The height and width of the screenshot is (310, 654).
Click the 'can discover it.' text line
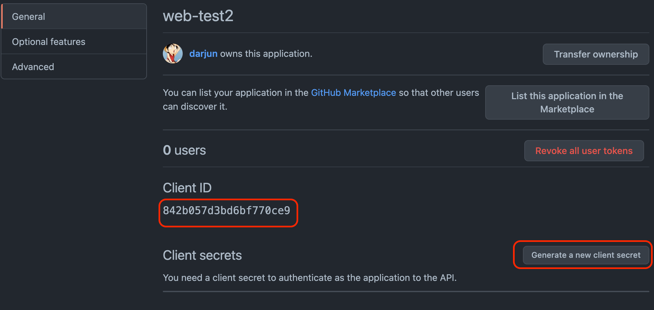pyautogui.click(x=195, y=106)
